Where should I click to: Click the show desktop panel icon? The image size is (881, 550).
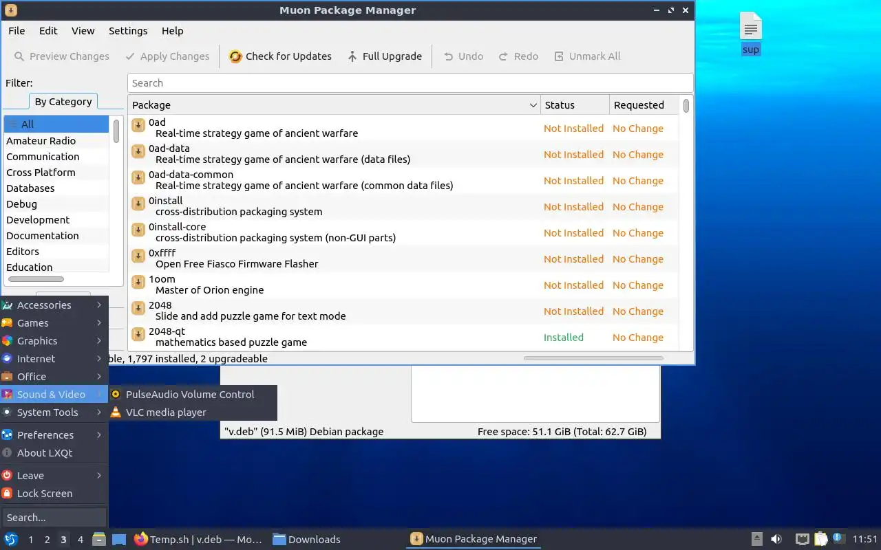pos(119,540)
